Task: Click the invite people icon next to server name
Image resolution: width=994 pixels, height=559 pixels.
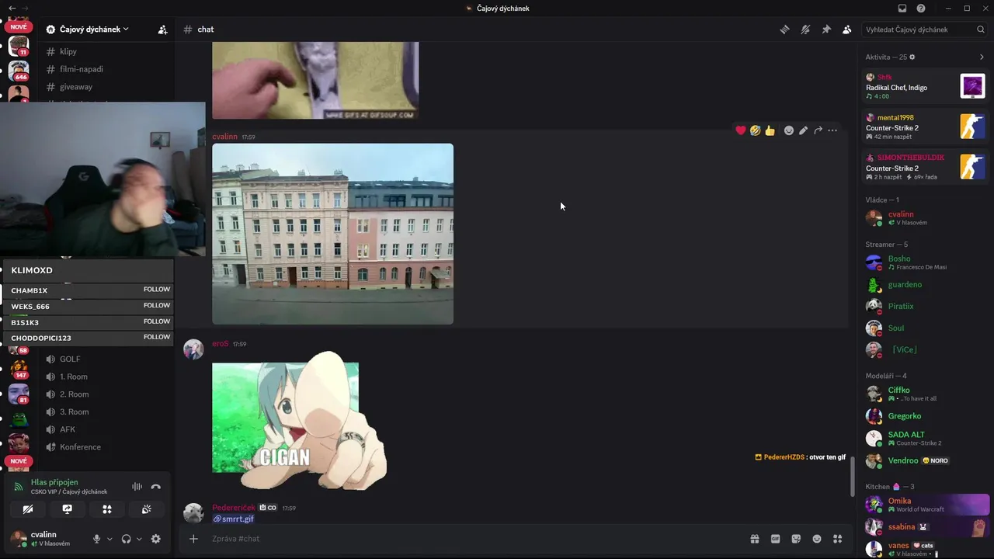Action: [x=162, y=30]
